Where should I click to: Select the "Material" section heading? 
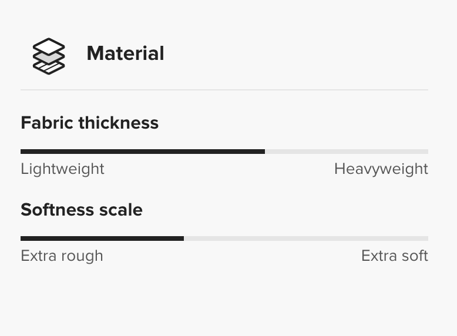click(125, 53)
